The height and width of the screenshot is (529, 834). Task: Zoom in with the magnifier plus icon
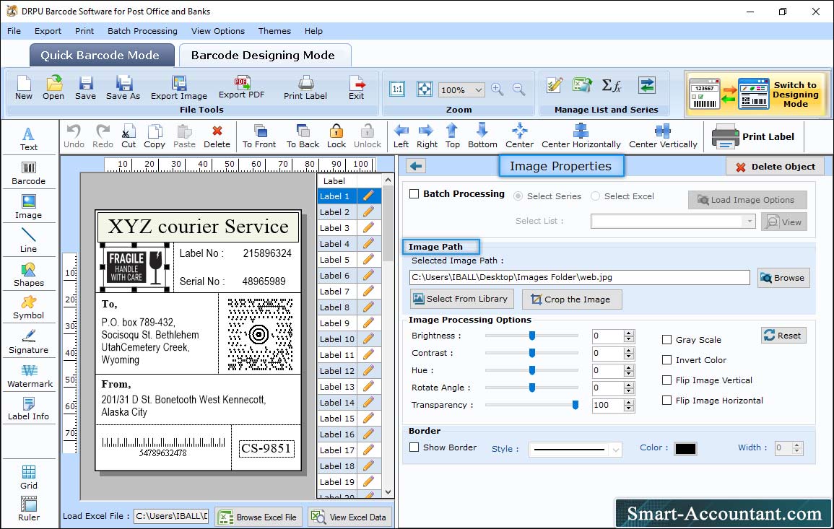tap(498, 89)
